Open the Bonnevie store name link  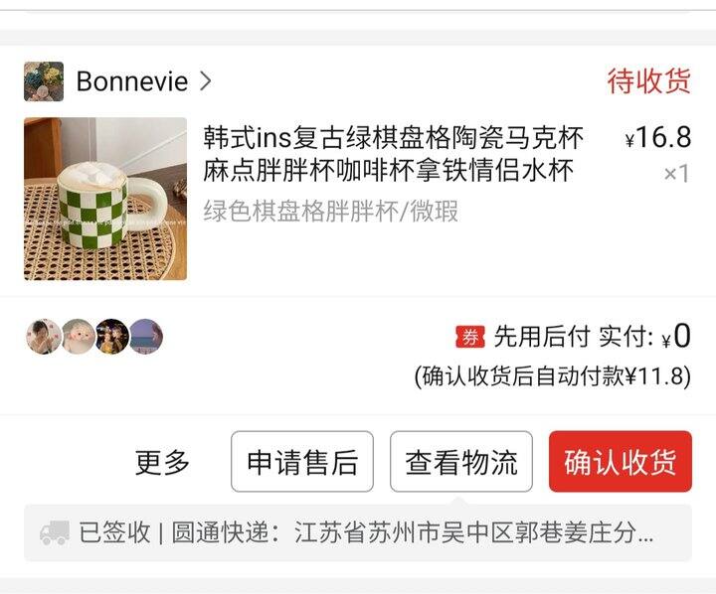[132, 81]
